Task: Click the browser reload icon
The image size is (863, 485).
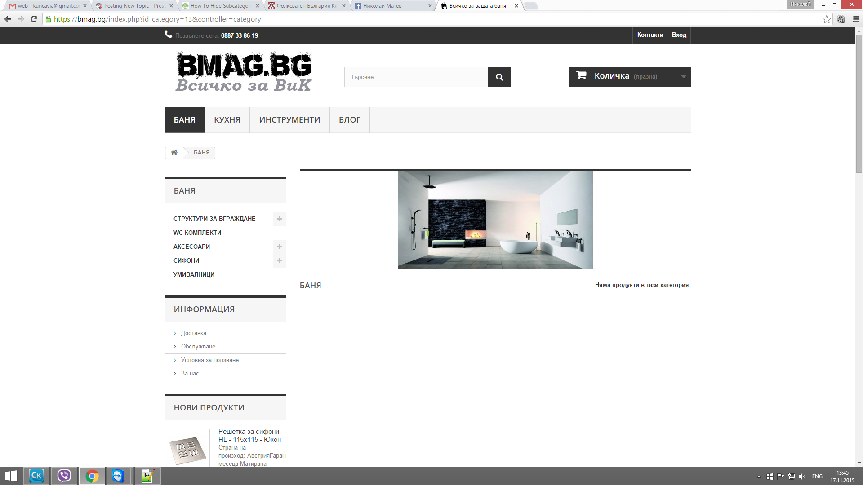Action: coord(34,19)
